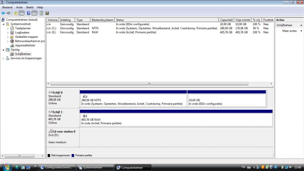Sort by the Indeling column header
Viewport: 304px width, 171px height.
pos(67,20)
